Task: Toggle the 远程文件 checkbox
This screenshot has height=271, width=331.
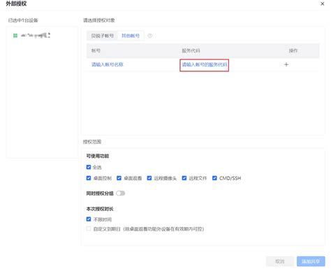Action: click(x=184, y=178)
